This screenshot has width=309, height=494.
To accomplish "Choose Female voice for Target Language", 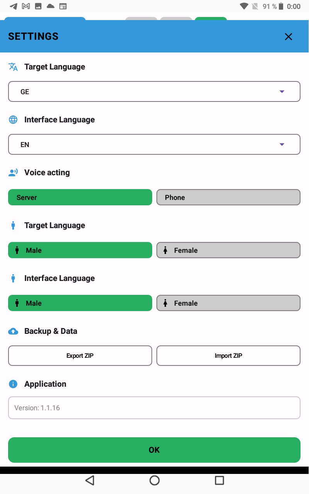I will [228, 250].
